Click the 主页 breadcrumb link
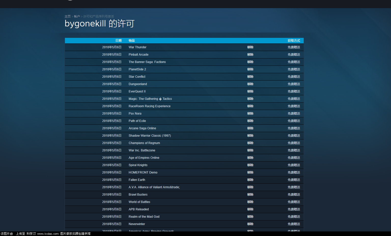Image resolution: width=391 pixels, height=236 pixels. coord(67,17)
